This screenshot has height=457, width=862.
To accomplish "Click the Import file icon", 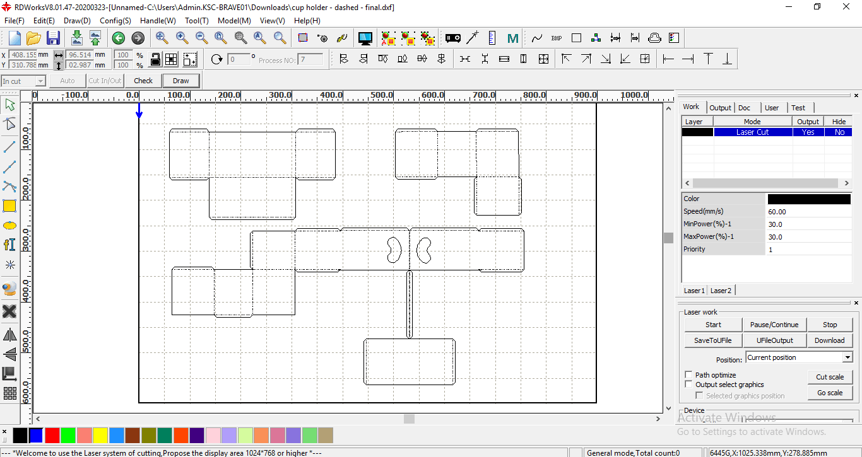I will pyautogui.click(x=76, y=38).
